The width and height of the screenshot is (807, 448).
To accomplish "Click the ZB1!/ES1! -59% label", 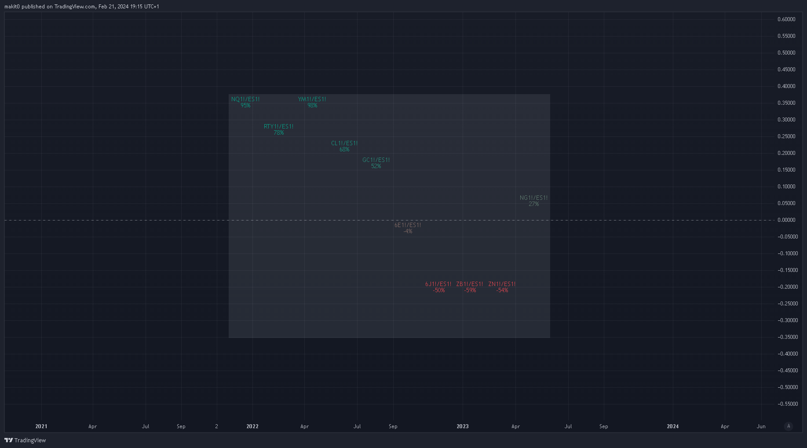I will point(470,287).
